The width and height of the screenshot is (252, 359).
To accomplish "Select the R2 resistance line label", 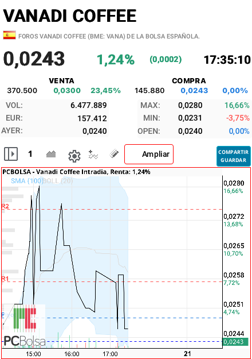I will tap(5, 206).
